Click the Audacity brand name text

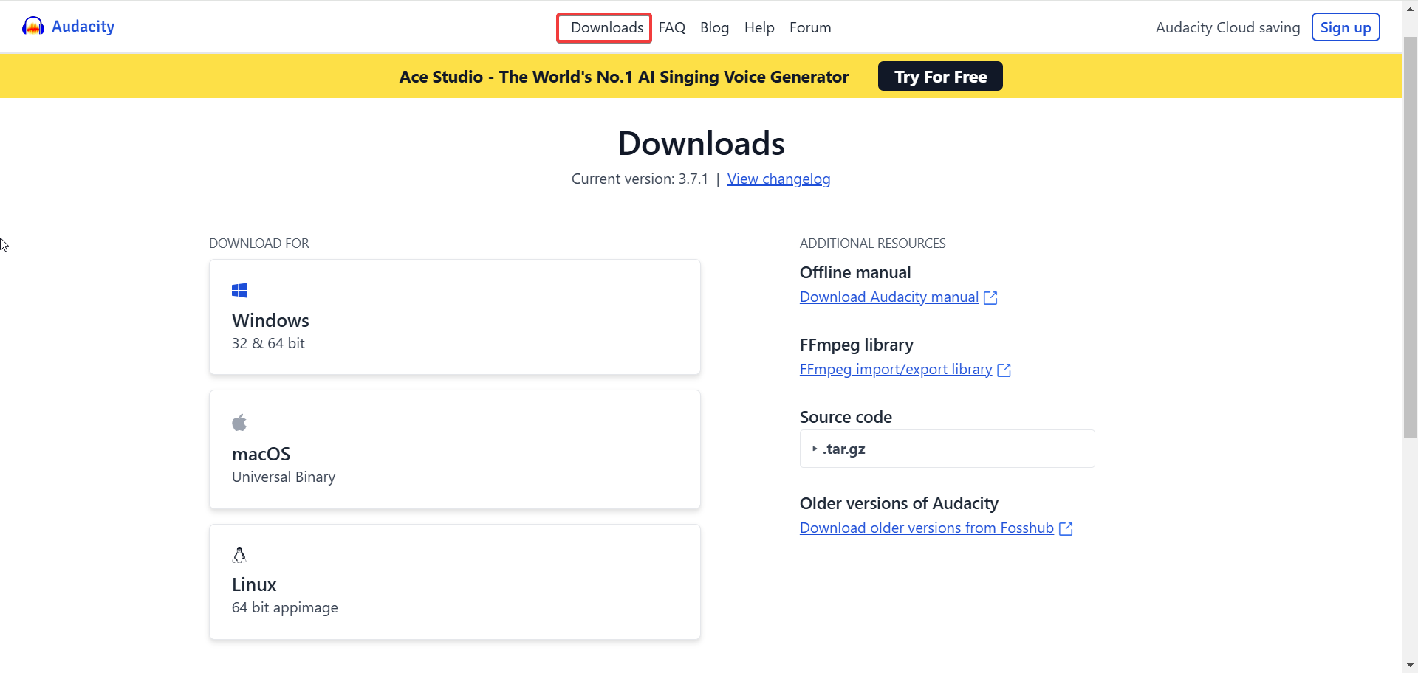83,27
